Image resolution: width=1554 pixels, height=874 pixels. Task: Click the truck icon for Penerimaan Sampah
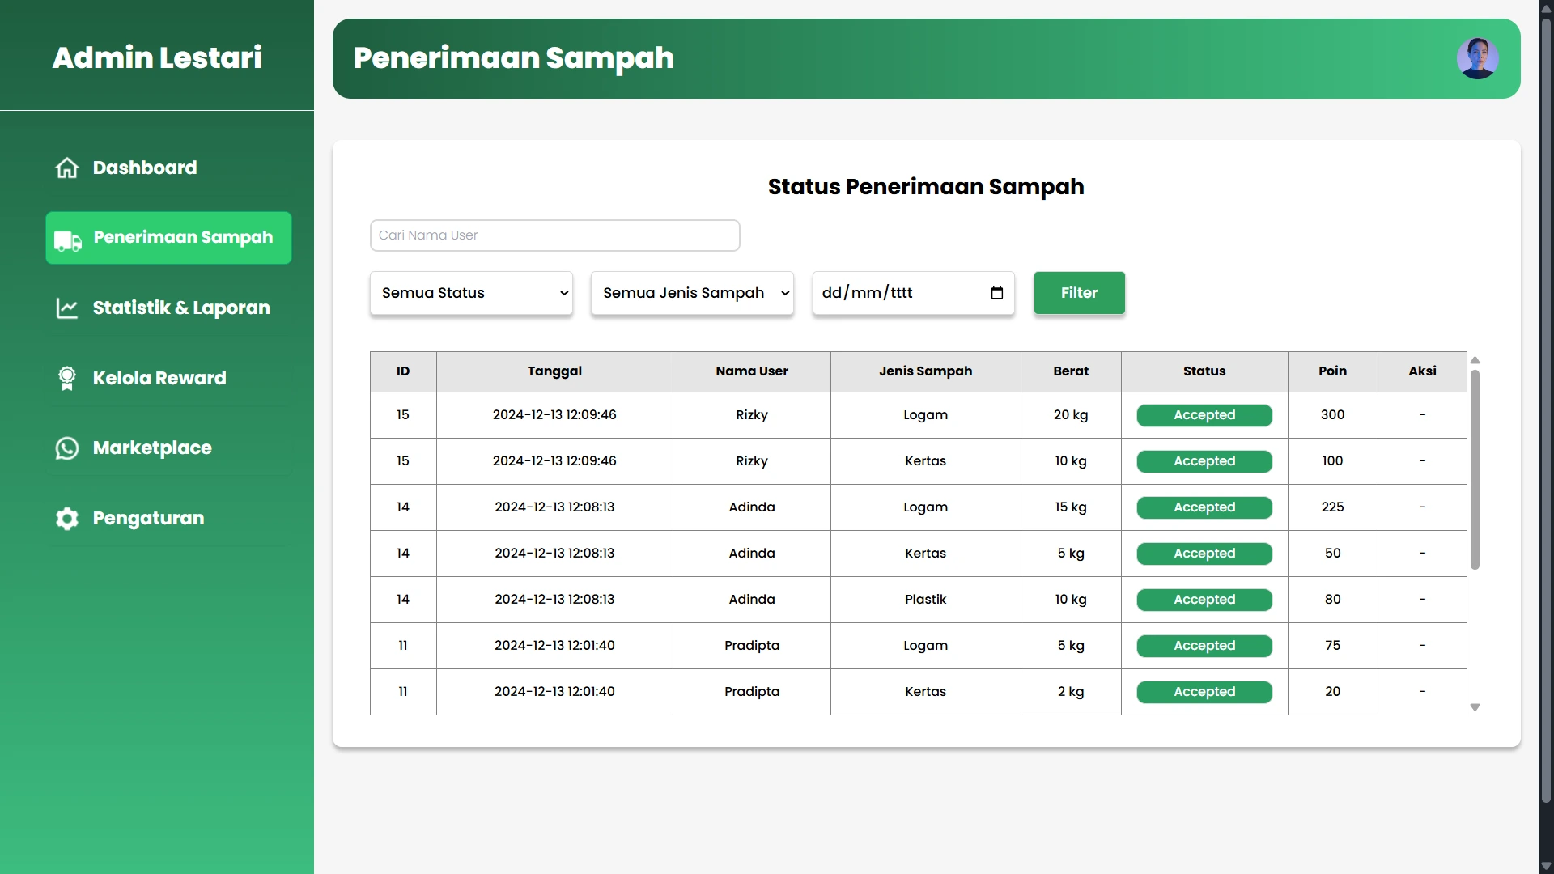point(68,240)
